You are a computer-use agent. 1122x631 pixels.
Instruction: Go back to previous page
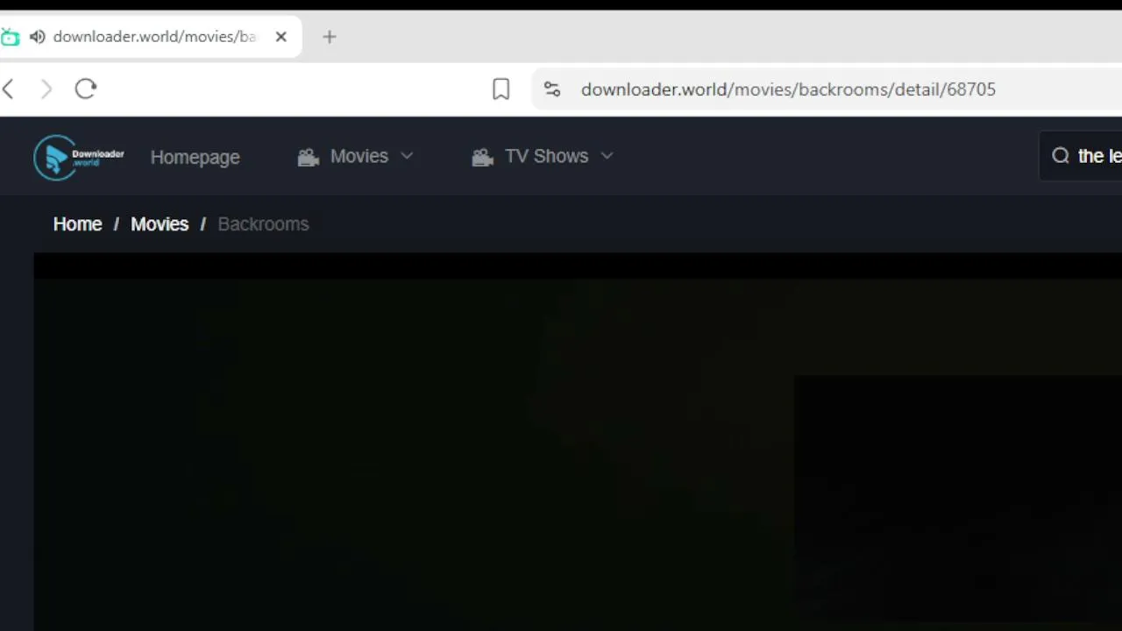(8, 89)
